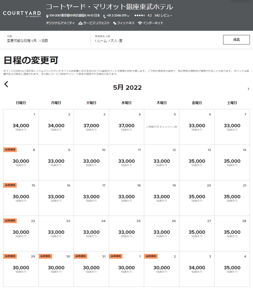Click the Courtyard by Marriott logo

pos(22,14)
